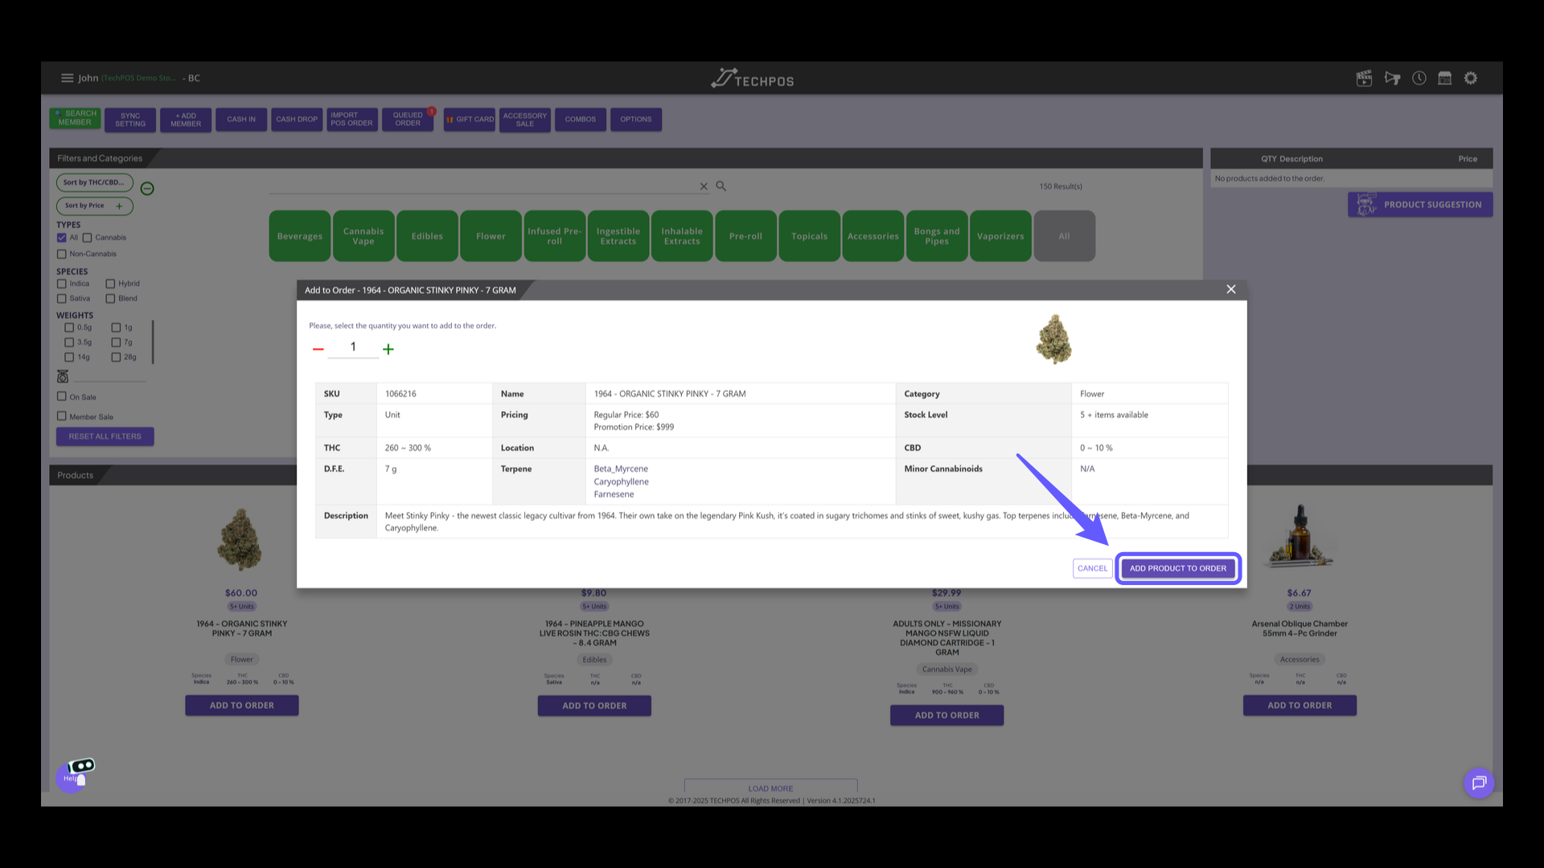1544x868 pixels.
Task: Open the settings gear icon
Action: point(1471,78)
